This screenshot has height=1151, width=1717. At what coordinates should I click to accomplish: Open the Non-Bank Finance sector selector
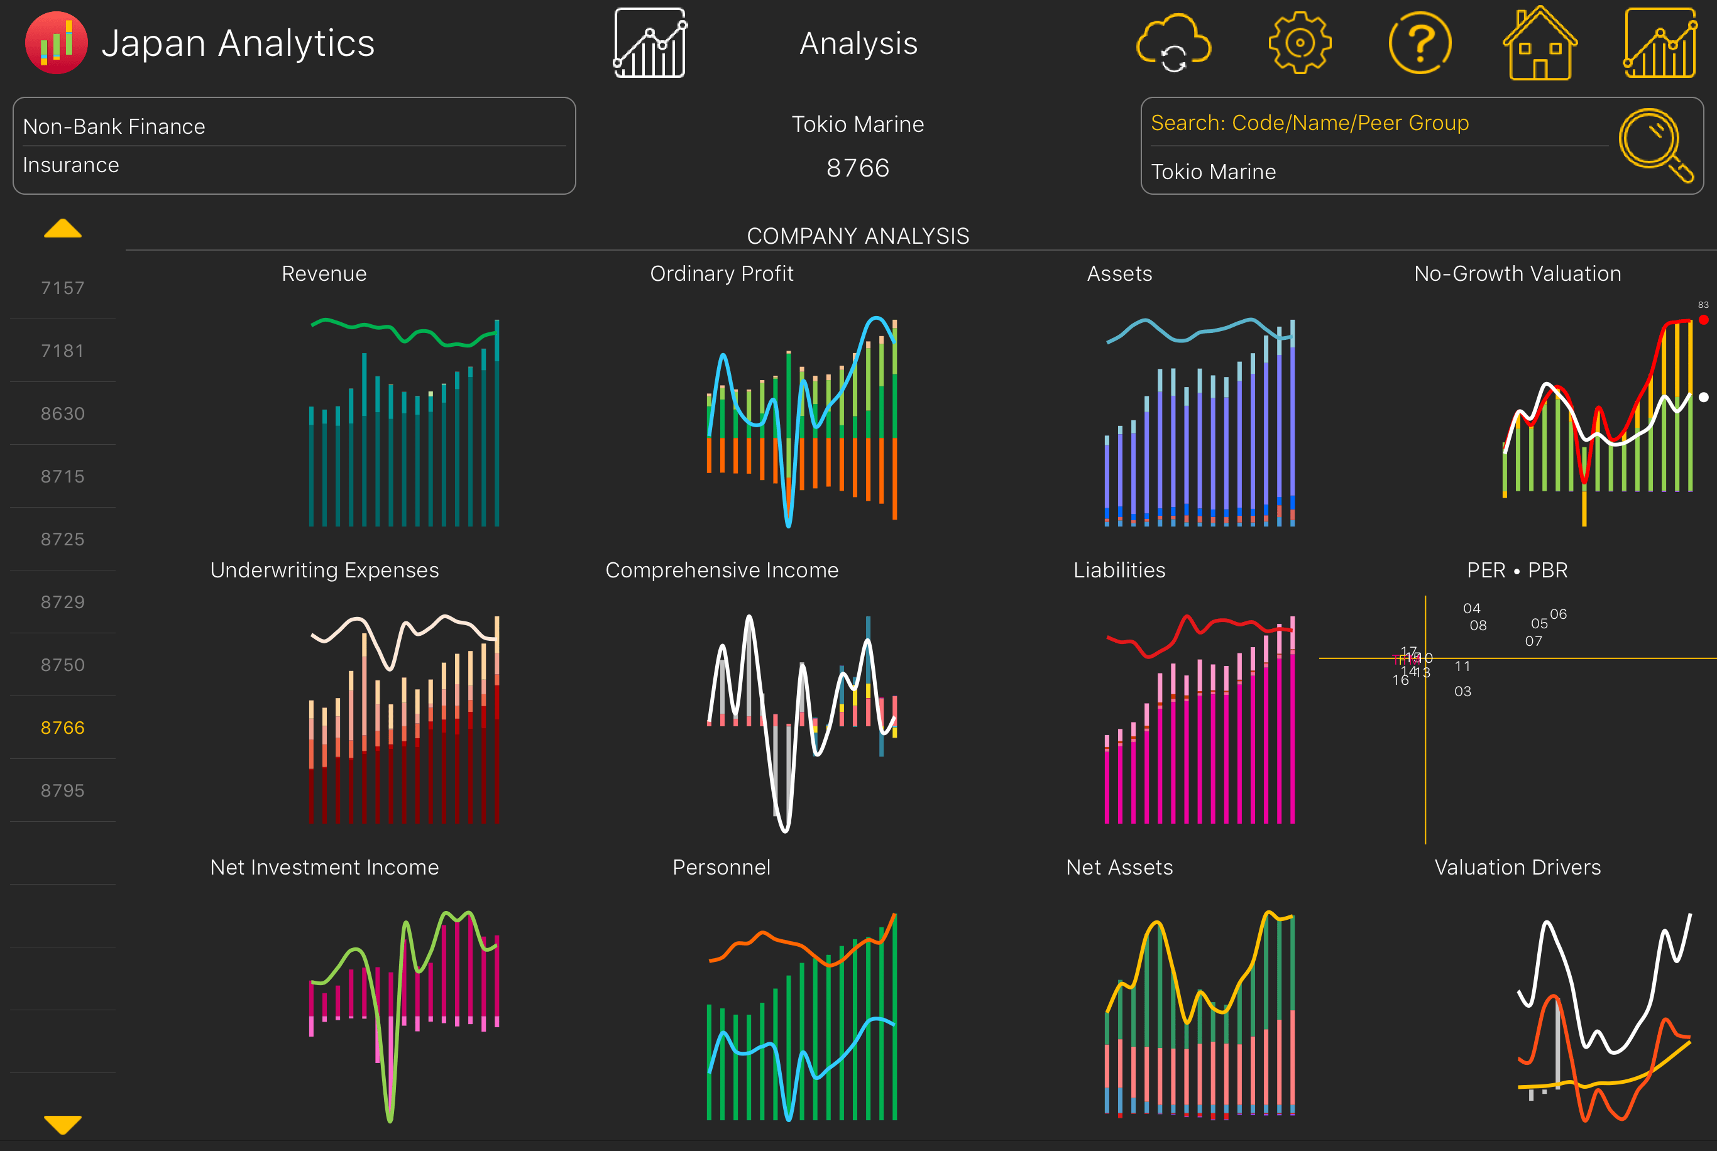pos(293,126)
